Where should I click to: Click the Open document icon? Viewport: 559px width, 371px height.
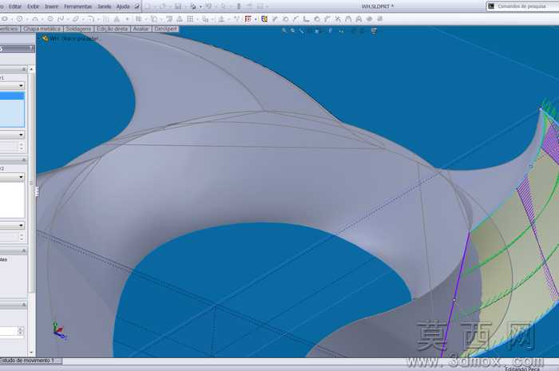[x=163, y=6]
